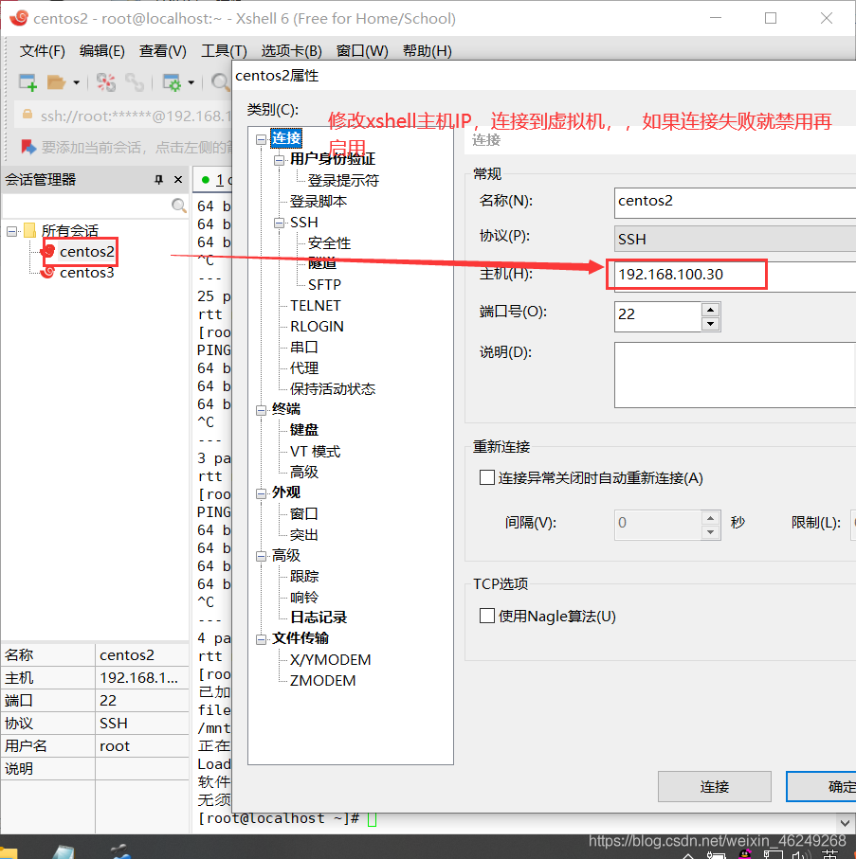Screen dimensions: 856x859
Task: Collapse the 高级 category node
Action: tap(261, 557)
